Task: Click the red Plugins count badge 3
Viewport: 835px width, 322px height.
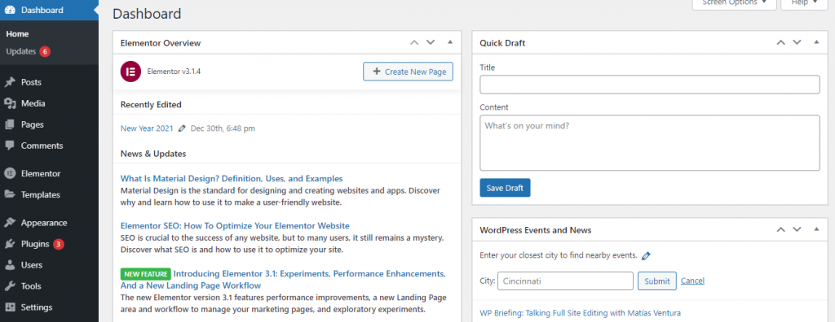Action: (59, 245)
